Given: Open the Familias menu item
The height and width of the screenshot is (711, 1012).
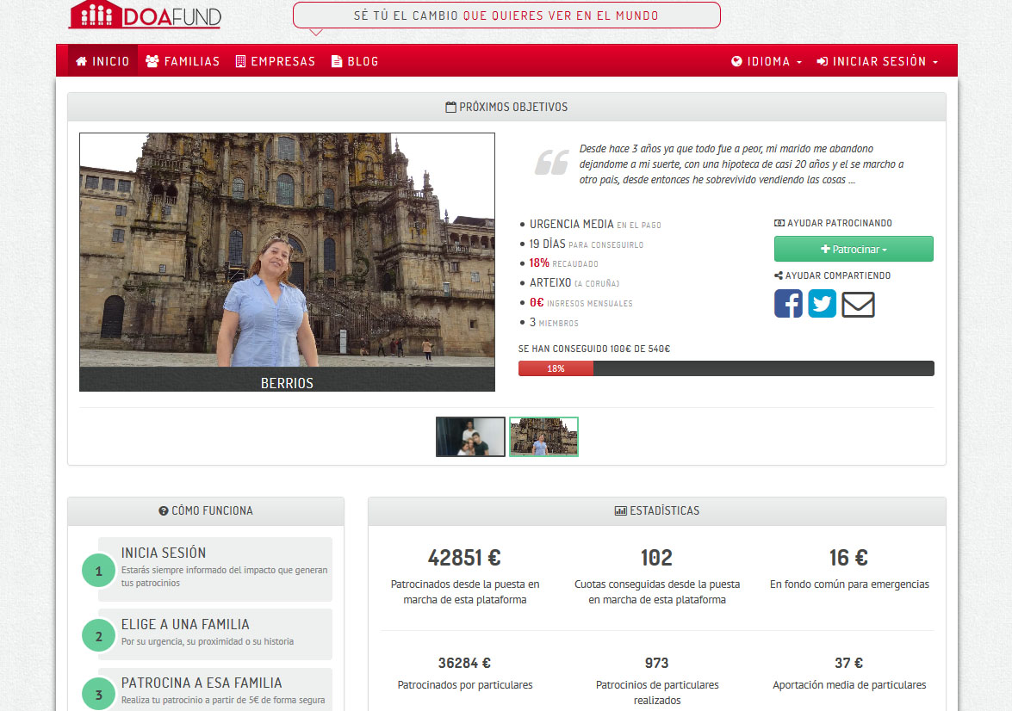Looking at the screenshot, I should click(183, 61).
